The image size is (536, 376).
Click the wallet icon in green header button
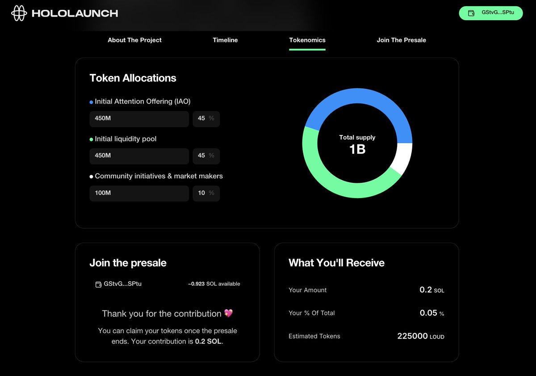pos(471,13)
